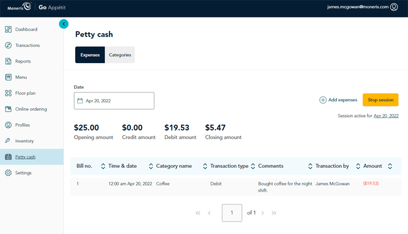Click the Petty cash sidebar link
Viewport: 408px width, 234px height.
click(x=25, y=157)
